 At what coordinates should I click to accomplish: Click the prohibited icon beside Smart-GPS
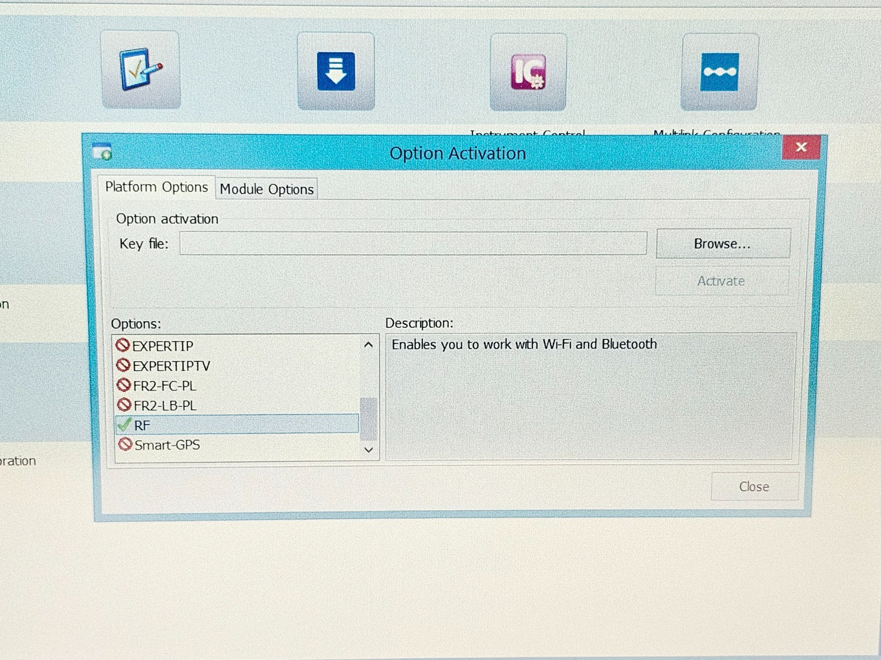click(124, 444)
